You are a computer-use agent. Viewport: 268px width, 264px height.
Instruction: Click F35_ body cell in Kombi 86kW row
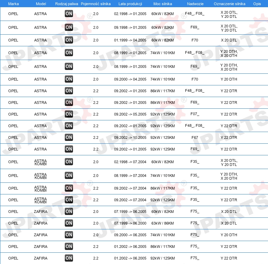tap(195, 188)
